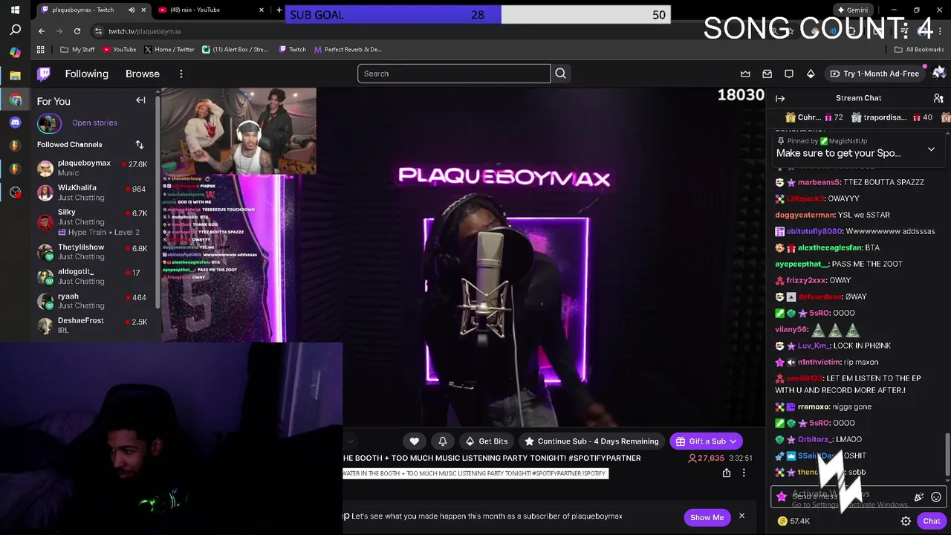Open ryaah followed channel
Viewport: 951px width, 535px height.
pyautogui.click(x=93, y=301)
